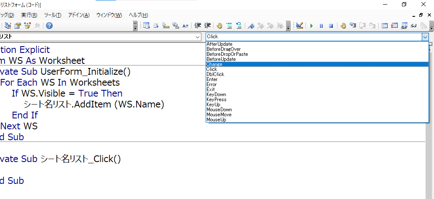Click the Parameter Info icon
434x199 pixels.
tap(175, 26)
